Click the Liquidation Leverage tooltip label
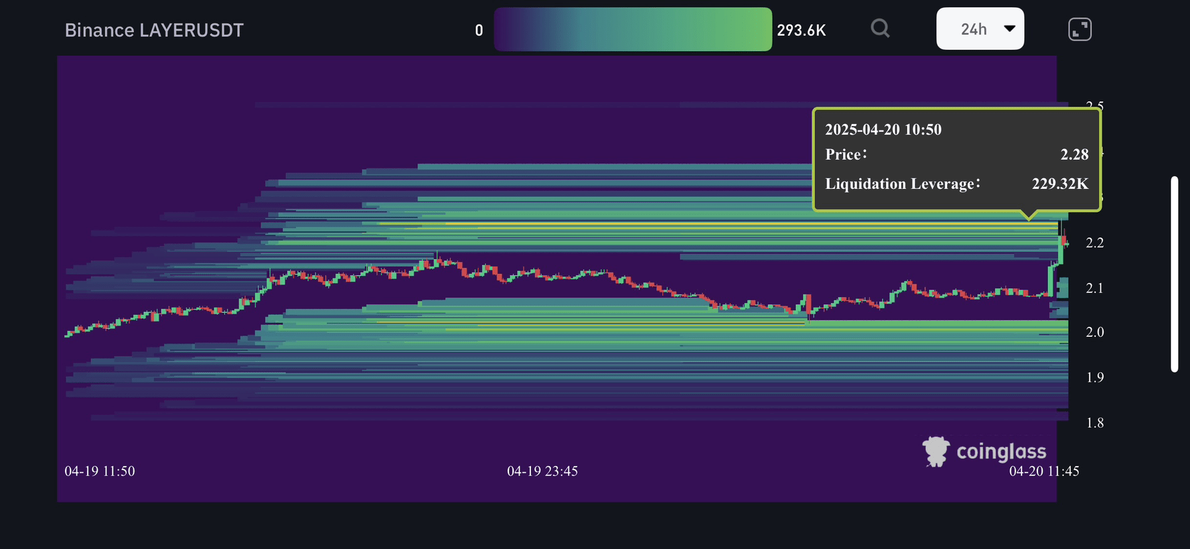The height and width of the screenshot is (549, 1190). (x=902, y=184)
